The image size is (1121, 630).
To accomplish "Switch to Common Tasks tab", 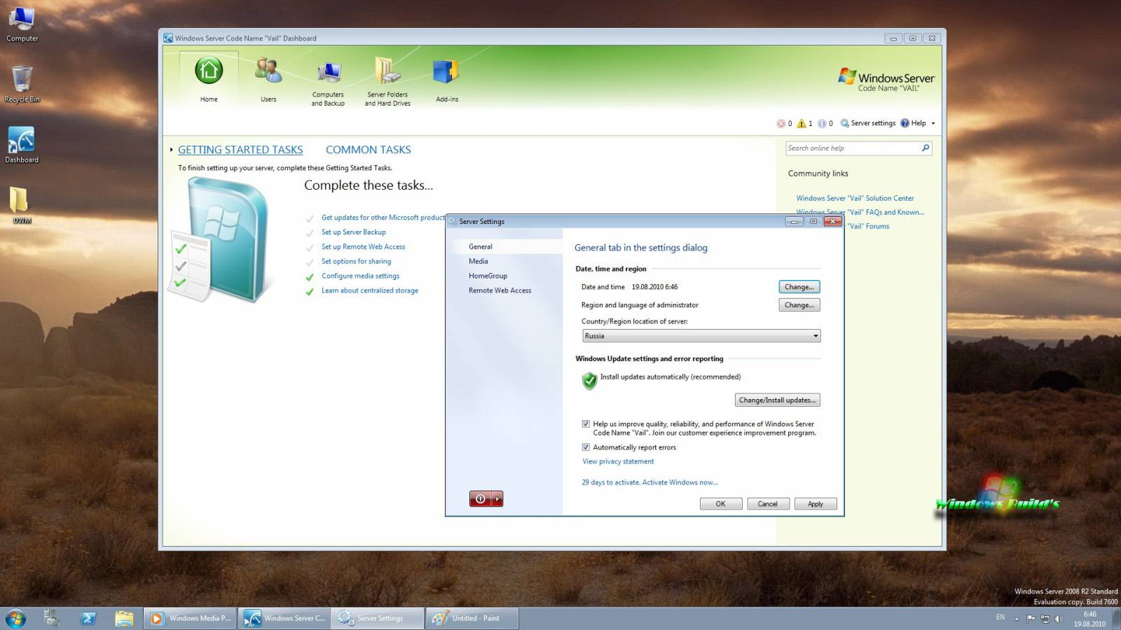I will [369, 150].
